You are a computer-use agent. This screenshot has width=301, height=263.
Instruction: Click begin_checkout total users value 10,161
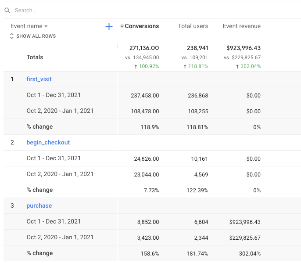[x=199, y=159]
